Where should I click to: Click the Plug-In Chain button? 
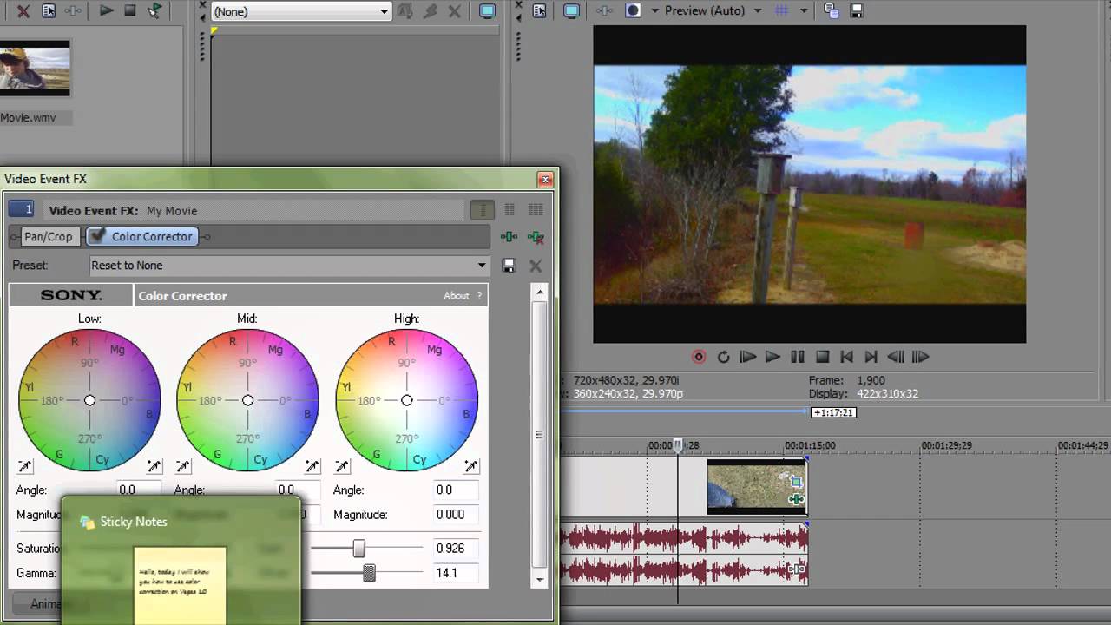coord(509,236)
